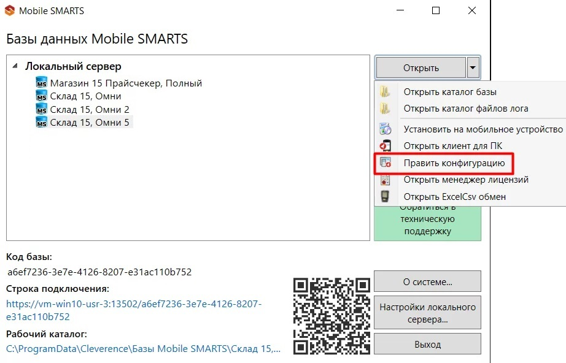The height and width of the screenshot is (363, 566).
Task: Maximize the Mobile SMARTS window
Action: [436, 10]
